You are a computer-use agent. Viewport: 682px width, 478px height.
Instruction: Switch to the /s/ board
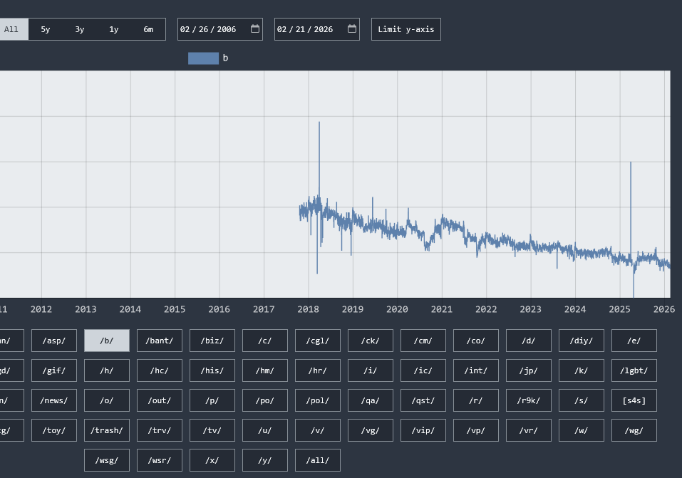(582, 400)
